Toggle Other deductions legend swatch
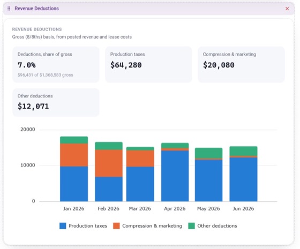This screenshot has width=300, height=249. click(192, 226)
